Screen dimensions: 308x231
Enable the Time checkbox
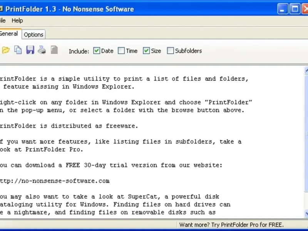coord(121,51)
